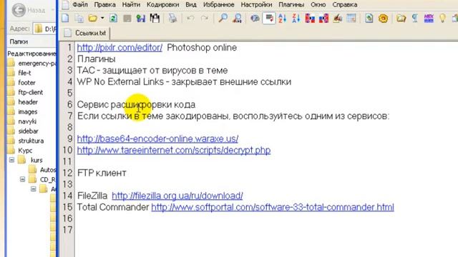The width and height of the screenshot is (458, 257).
Task: Select the struktura folder in Explorer
Action: click(x=26, y=141)
